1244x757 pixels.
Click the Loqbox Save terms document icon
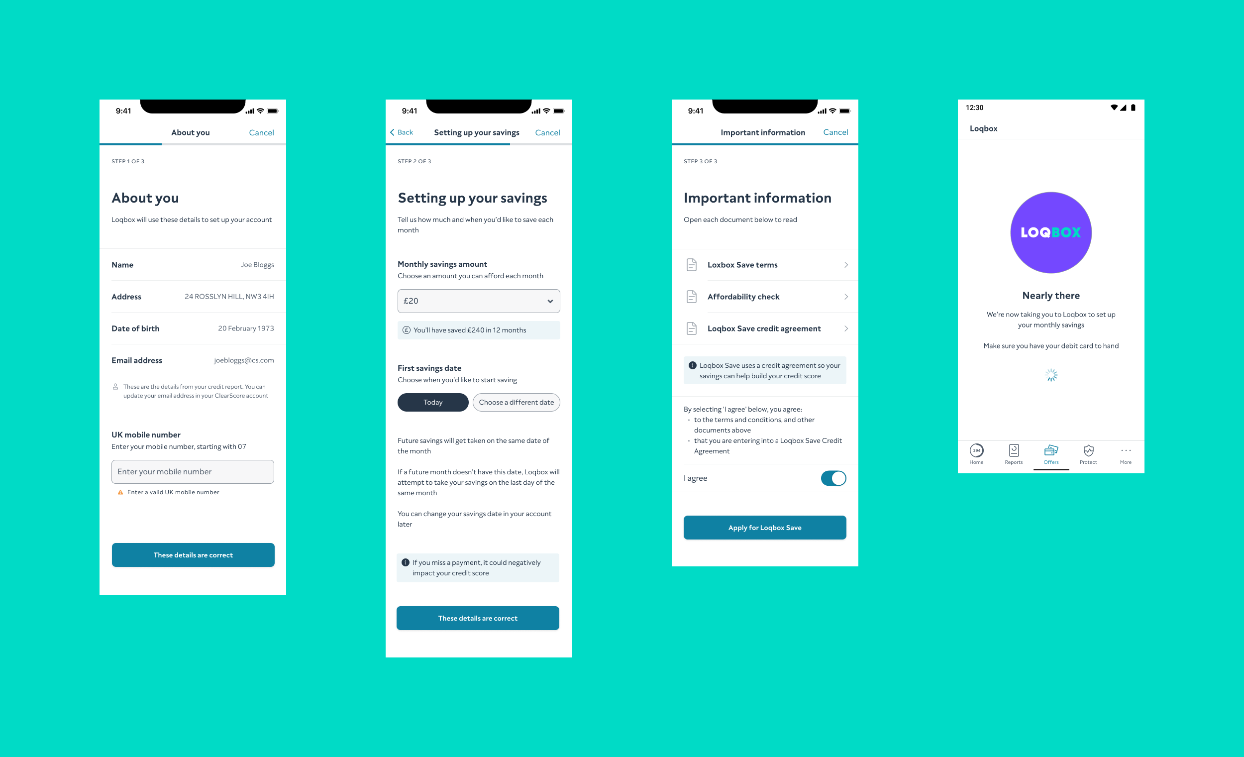(691, 264)
